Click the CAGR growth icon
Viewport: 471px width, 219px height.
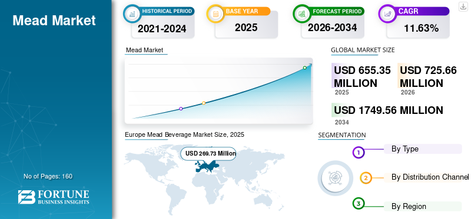(387, 14)
